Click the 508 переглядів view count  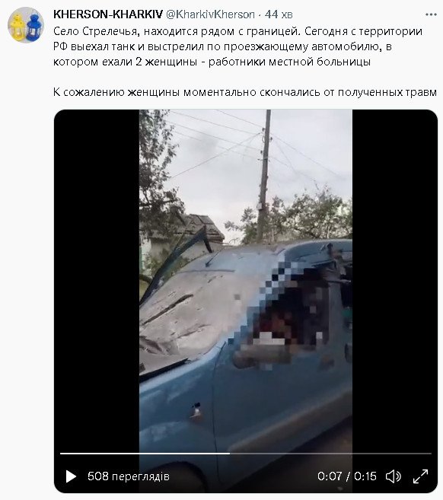tap(129, 476)
